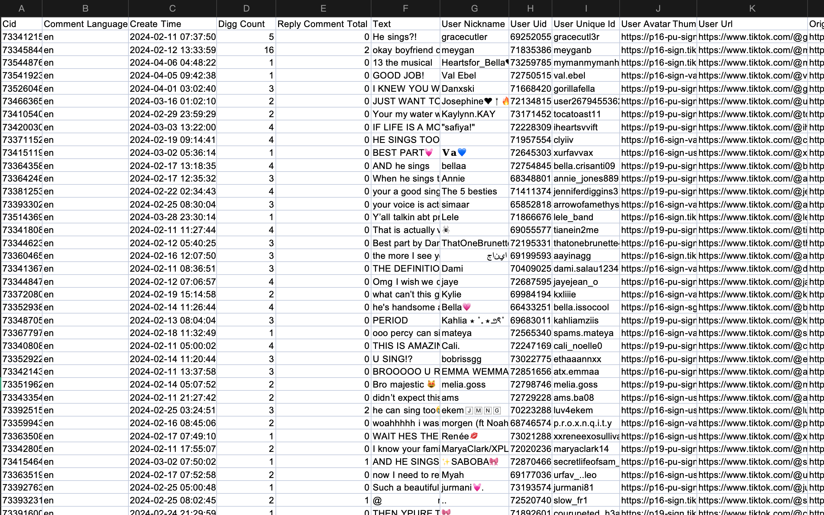The image size is (824, 515).
Task: Click the 'Cid' header cell
Action: (22, 24)
